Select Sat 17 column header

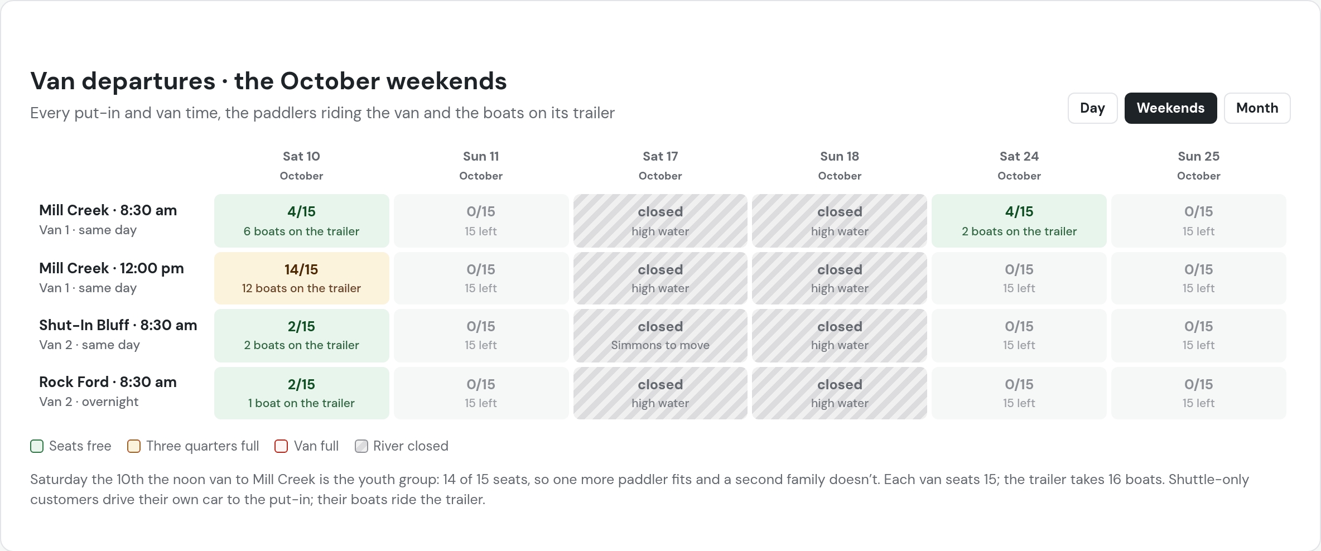click(x=660, y=166)
